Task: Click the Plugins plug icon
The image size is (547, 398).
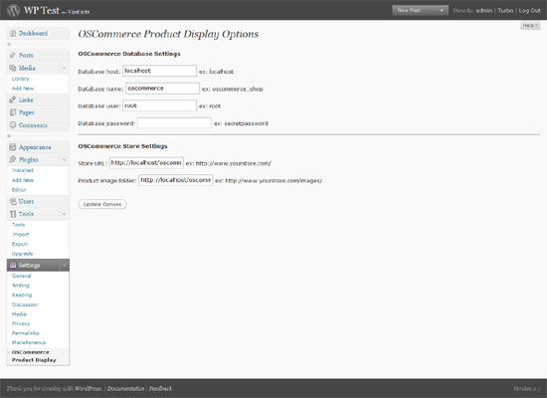Action: (x=13, y=159)
